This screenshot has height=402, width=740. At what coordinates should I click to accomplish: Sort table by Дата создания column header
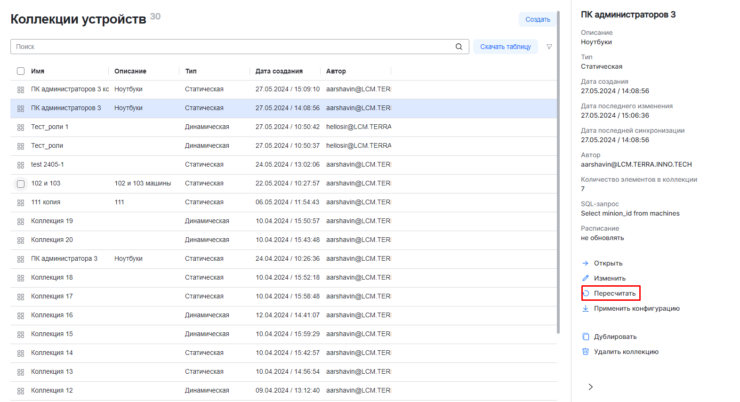[279, 71]
